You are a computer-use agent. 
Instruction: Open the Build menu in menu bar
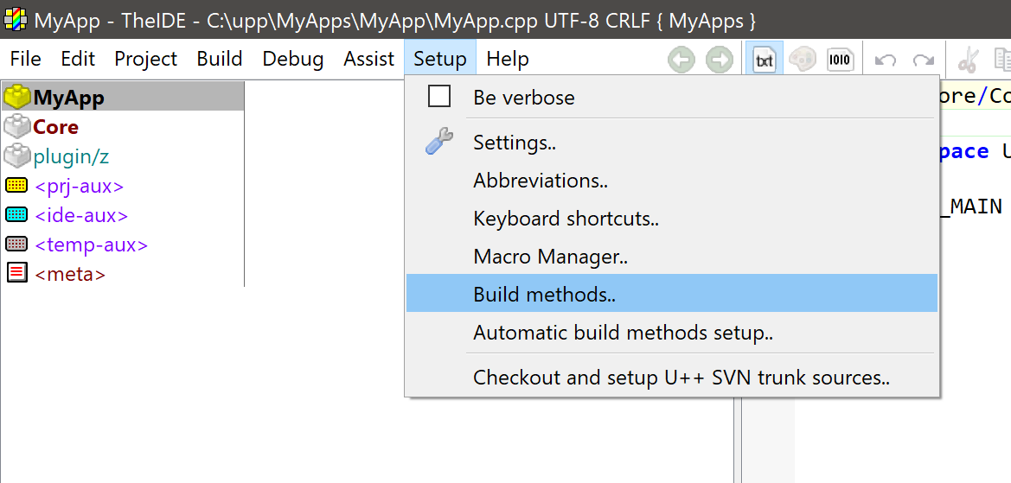[220, 59]
